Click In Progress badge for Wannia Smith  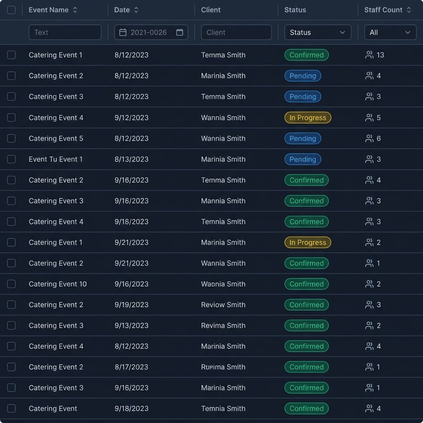(308, 118)
